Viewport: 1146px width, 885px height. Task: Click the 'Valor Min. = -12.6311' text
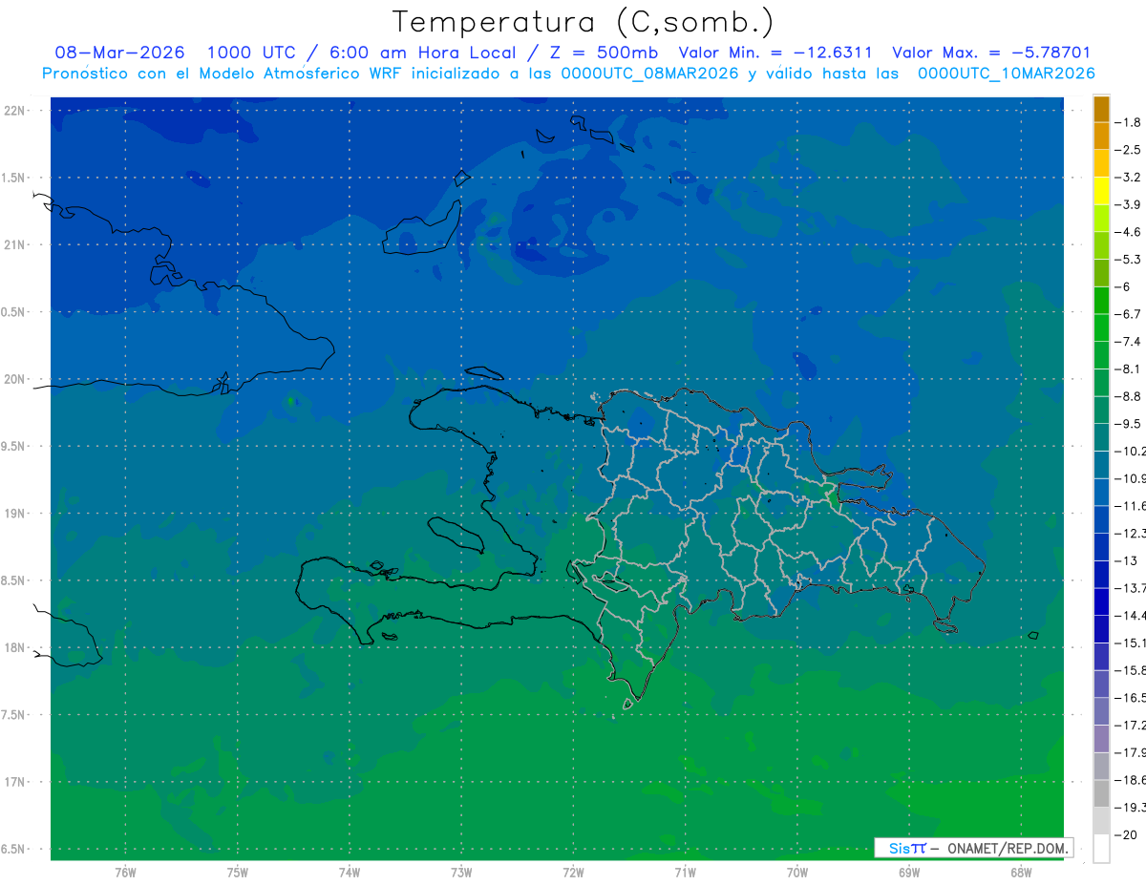coord(775,53)
